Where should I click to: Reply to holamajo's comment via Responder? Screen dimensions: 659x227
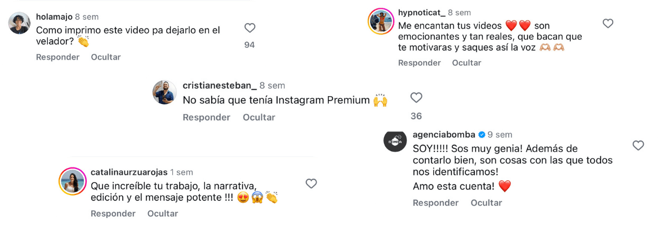point(57,57)
